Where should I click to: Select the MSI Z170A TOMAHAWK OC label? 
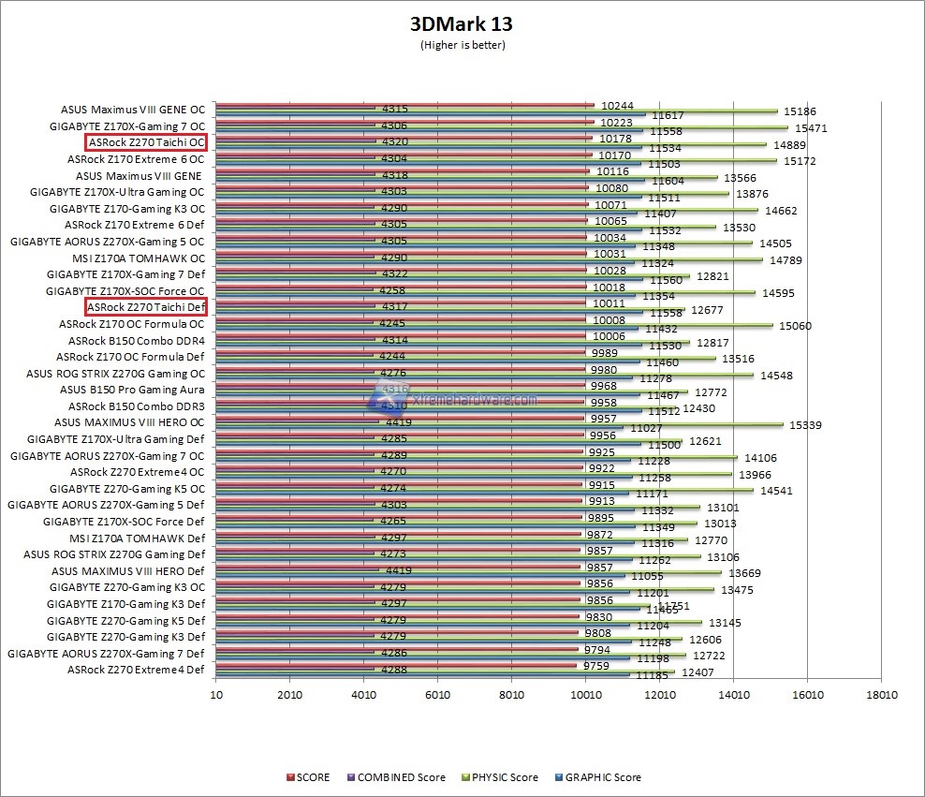pos(139,258)
